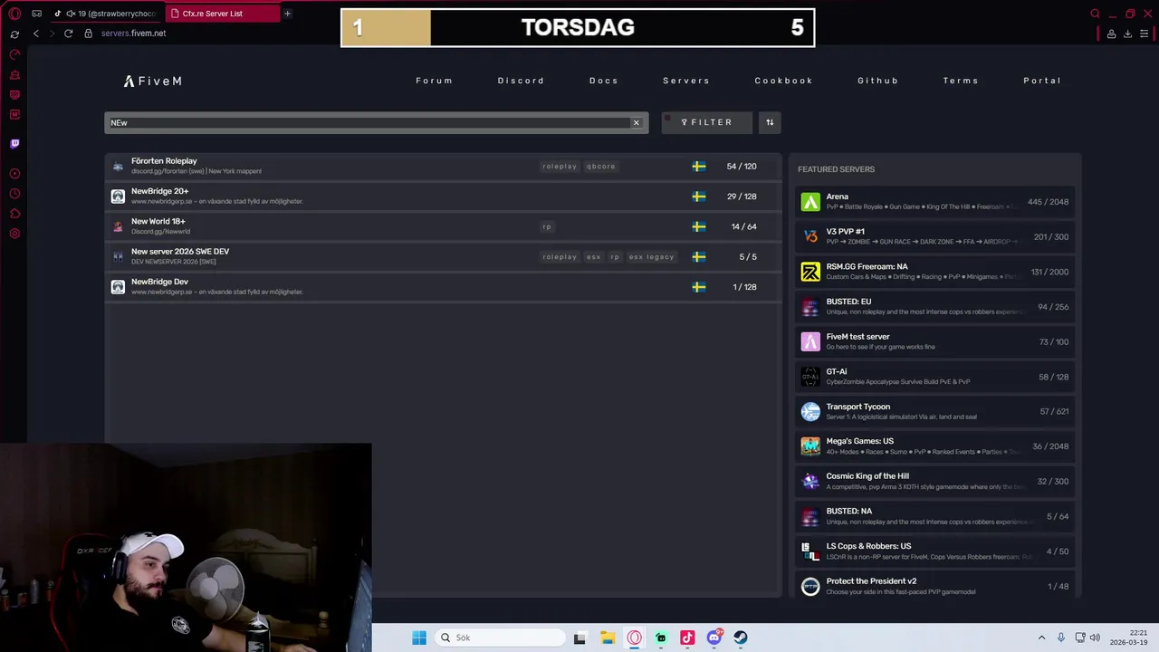
Task: Open tab search magnifier in title bar
Action: 1095,14
